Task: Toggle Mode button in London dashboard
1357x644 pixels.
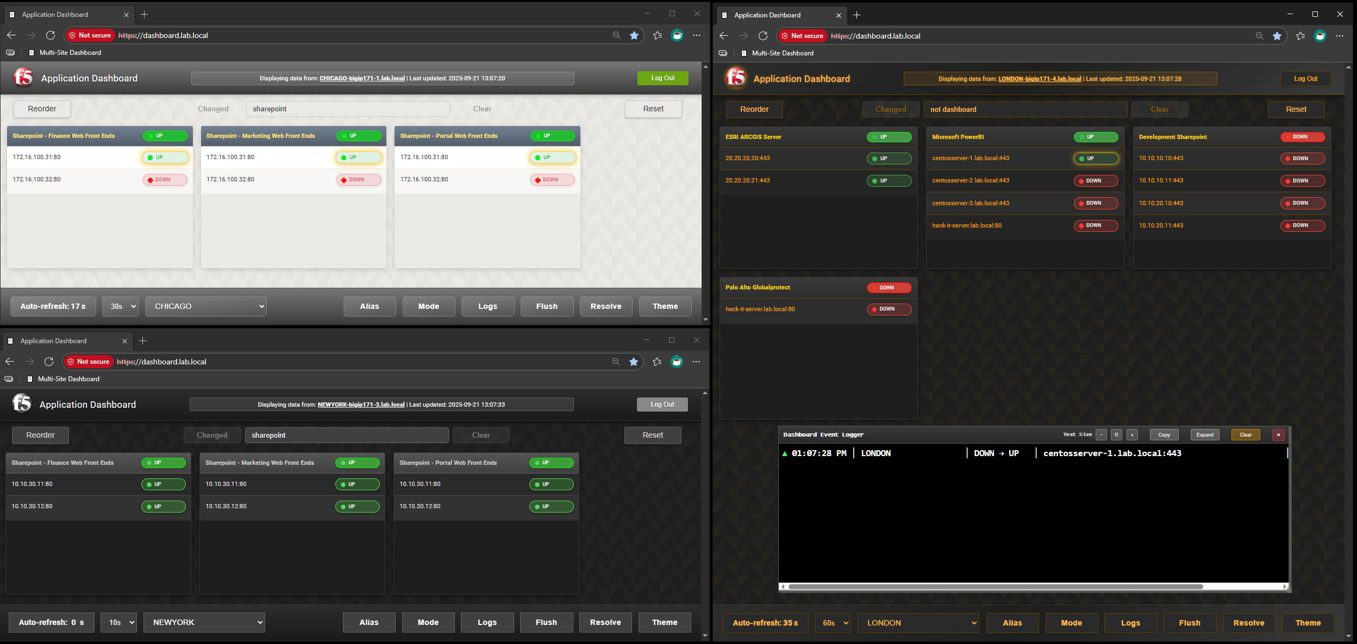Action: (x=1071, y=623)
